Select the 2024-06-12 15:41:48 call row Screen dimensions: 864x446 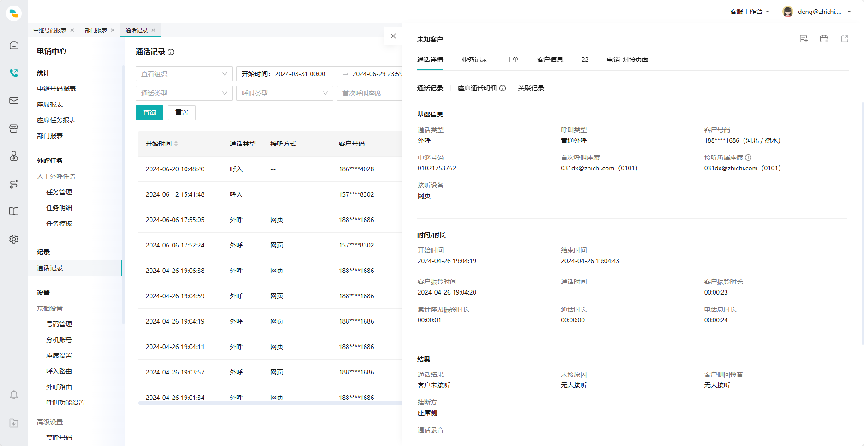[270, 194]
